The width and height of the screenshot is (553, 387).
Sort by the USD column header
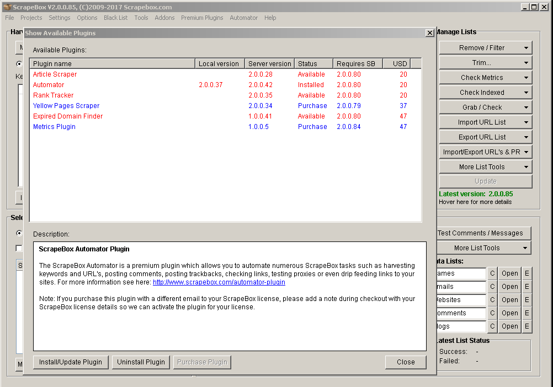coord(397,64)
